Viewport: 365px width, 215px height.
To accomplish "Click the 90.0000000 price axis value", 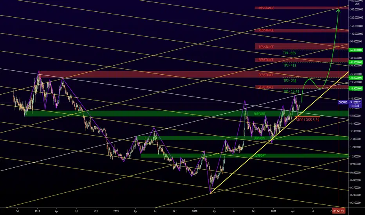I will [x=357, y=41].
